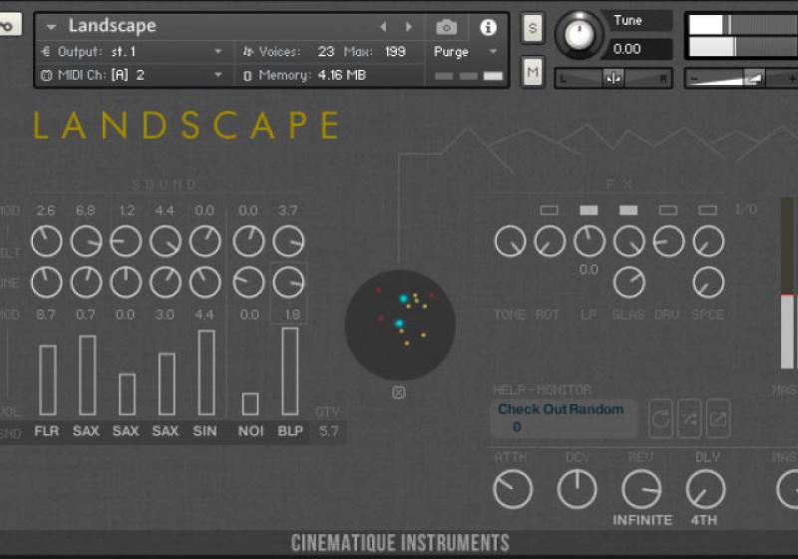Viewport: 798px width, 559px height.
Task: Mute the instrument with M button
Action: [x=533, y=72]
